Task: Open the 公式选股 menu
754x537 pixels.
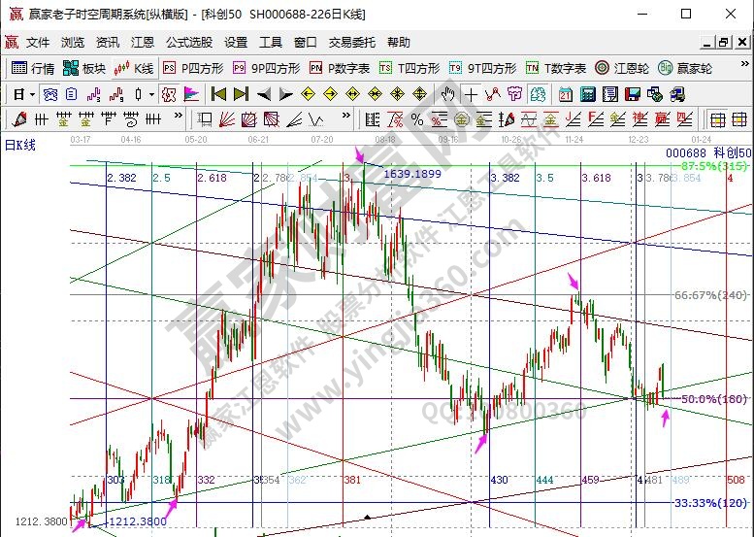Action: (190, 43)
